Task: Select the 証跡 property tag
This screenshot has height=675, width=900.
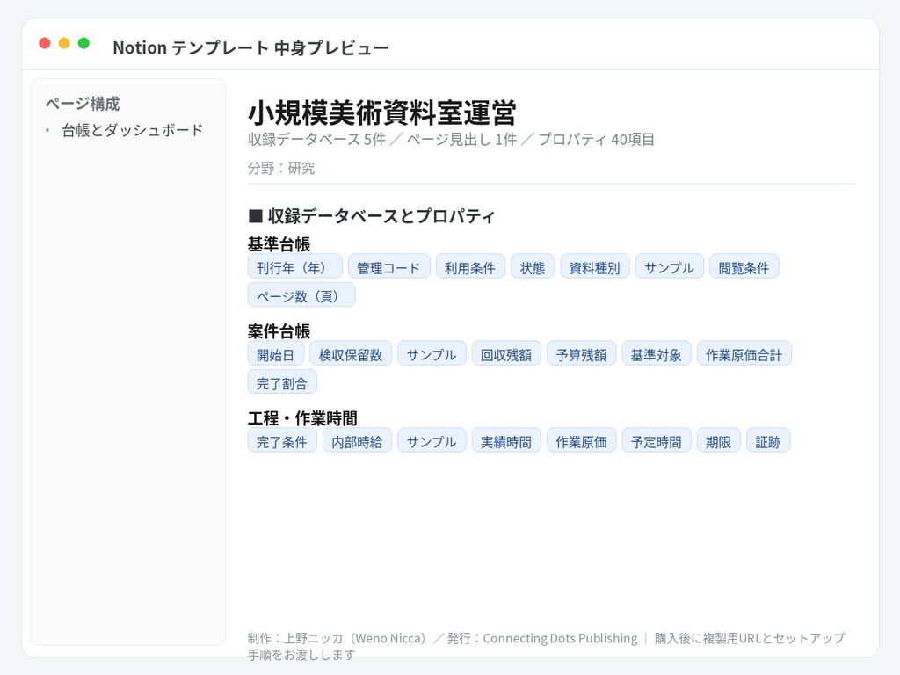Action: click(768, 441)
